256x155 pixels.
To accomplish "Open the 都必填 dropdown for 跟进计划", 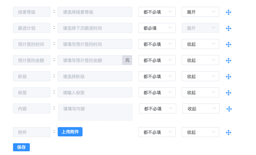I will tap(157, 28).
